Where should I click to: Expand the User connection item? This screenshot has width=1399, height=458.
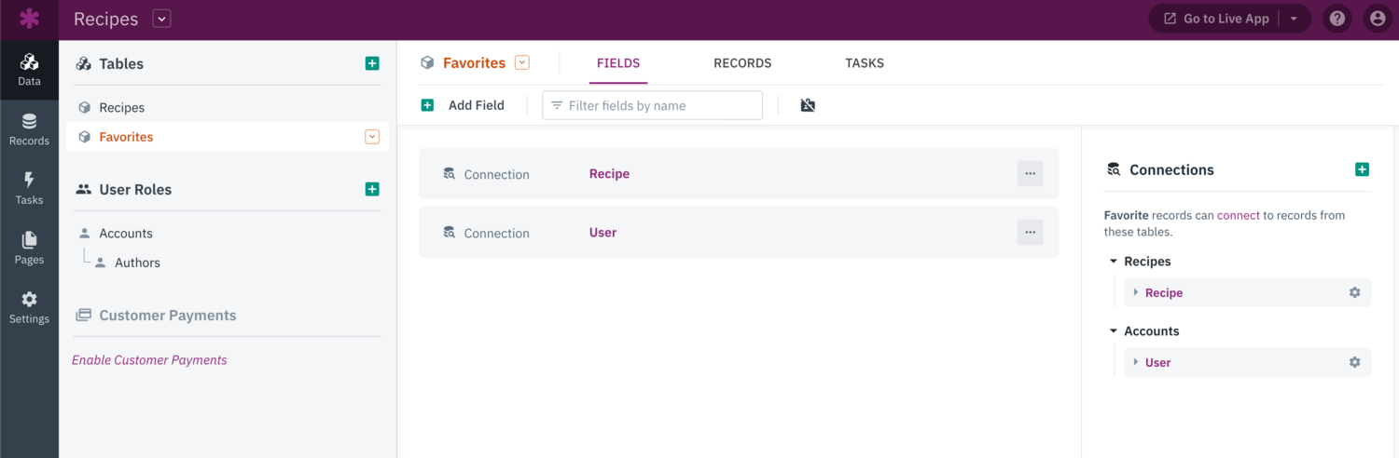click(1136, 362)
